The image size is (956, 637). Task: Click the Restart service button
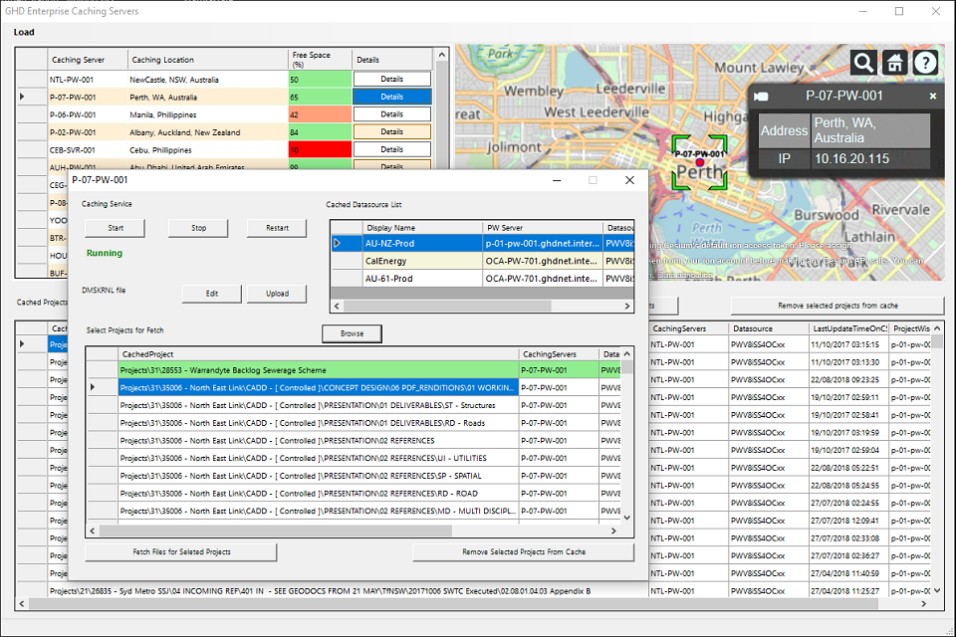278,228
